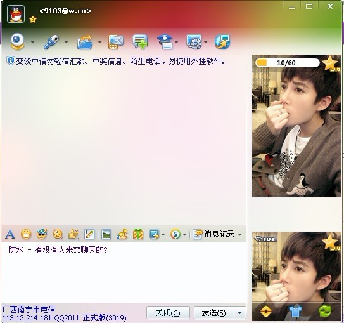Click the 10/60 level progress bar
The width and height of the screenshot is (344, 323).
click(x=288, y=63)
